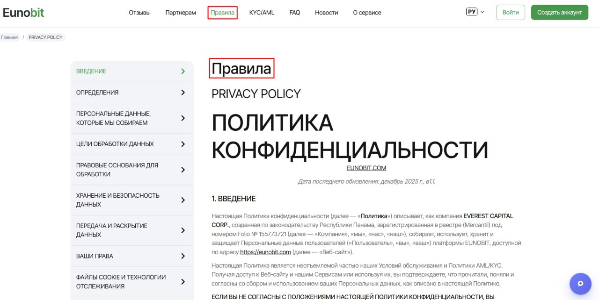This screenshot has height=300, width=599.
Task: Select ФАЙЛЫ COOKIE И ТЕХНОЛОГИИ ОТСЛЕЖИВАНИЯ section
Action: pos(132,282)
